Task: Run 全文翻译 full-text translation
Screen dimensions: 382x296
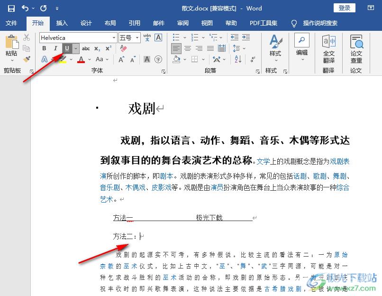Action: pyautogui.click(x=329, y=49)
